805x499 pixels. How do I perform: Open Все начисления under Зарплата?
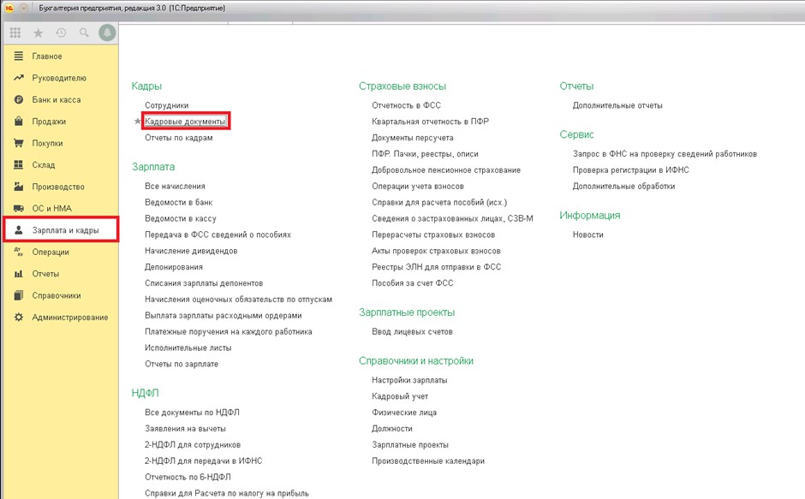pyautogui.click(x=175, y=186)
